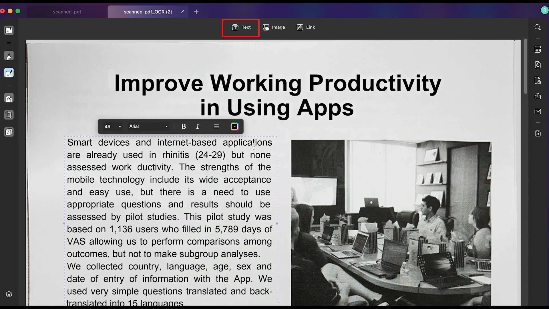Add a hyperlink with the Link button
Image resolution: width=549 pixels, height=309 pixels.
[306, 27]
